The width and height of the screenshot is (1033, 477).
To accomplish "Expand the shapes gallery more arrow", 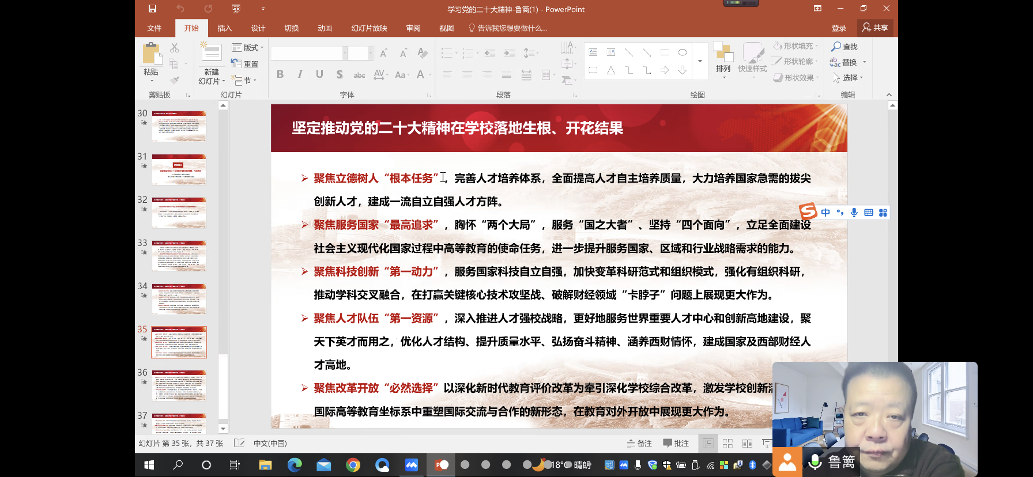I will (700, 61).
